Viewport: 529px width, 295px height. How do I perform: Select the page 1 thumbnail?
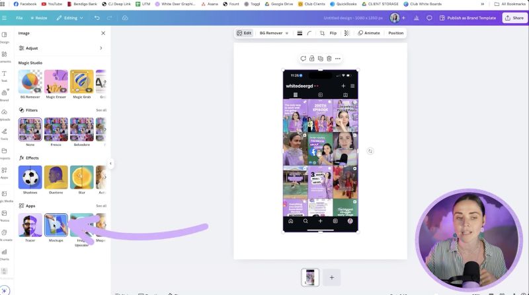(x=310, y=277)
